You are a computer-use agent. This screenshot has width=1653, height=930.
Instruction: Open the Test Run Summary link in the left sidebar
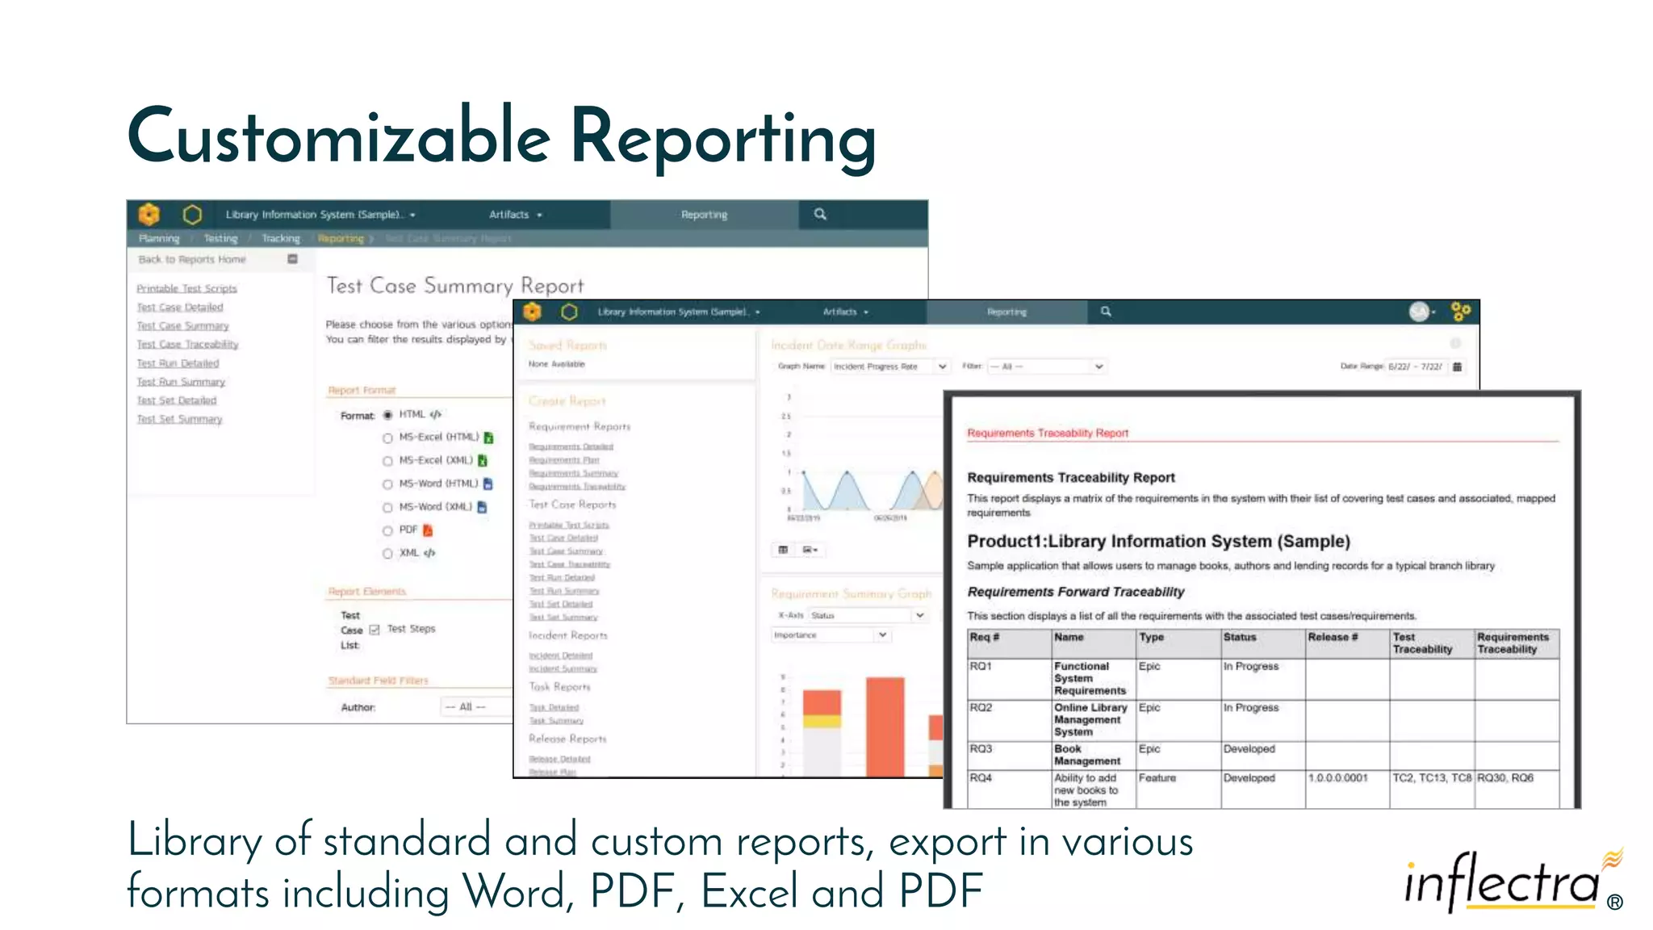(x=181, y=382)
